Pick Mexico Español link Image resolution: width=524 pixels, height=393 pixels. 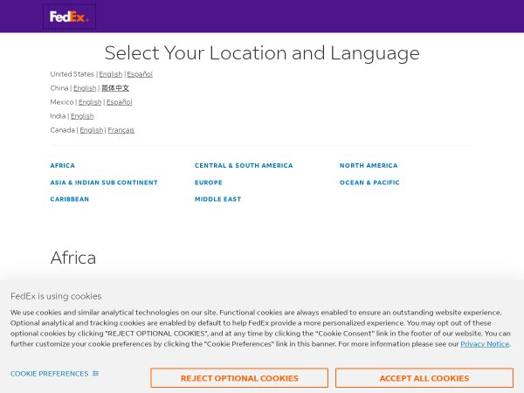coord(120,102)
